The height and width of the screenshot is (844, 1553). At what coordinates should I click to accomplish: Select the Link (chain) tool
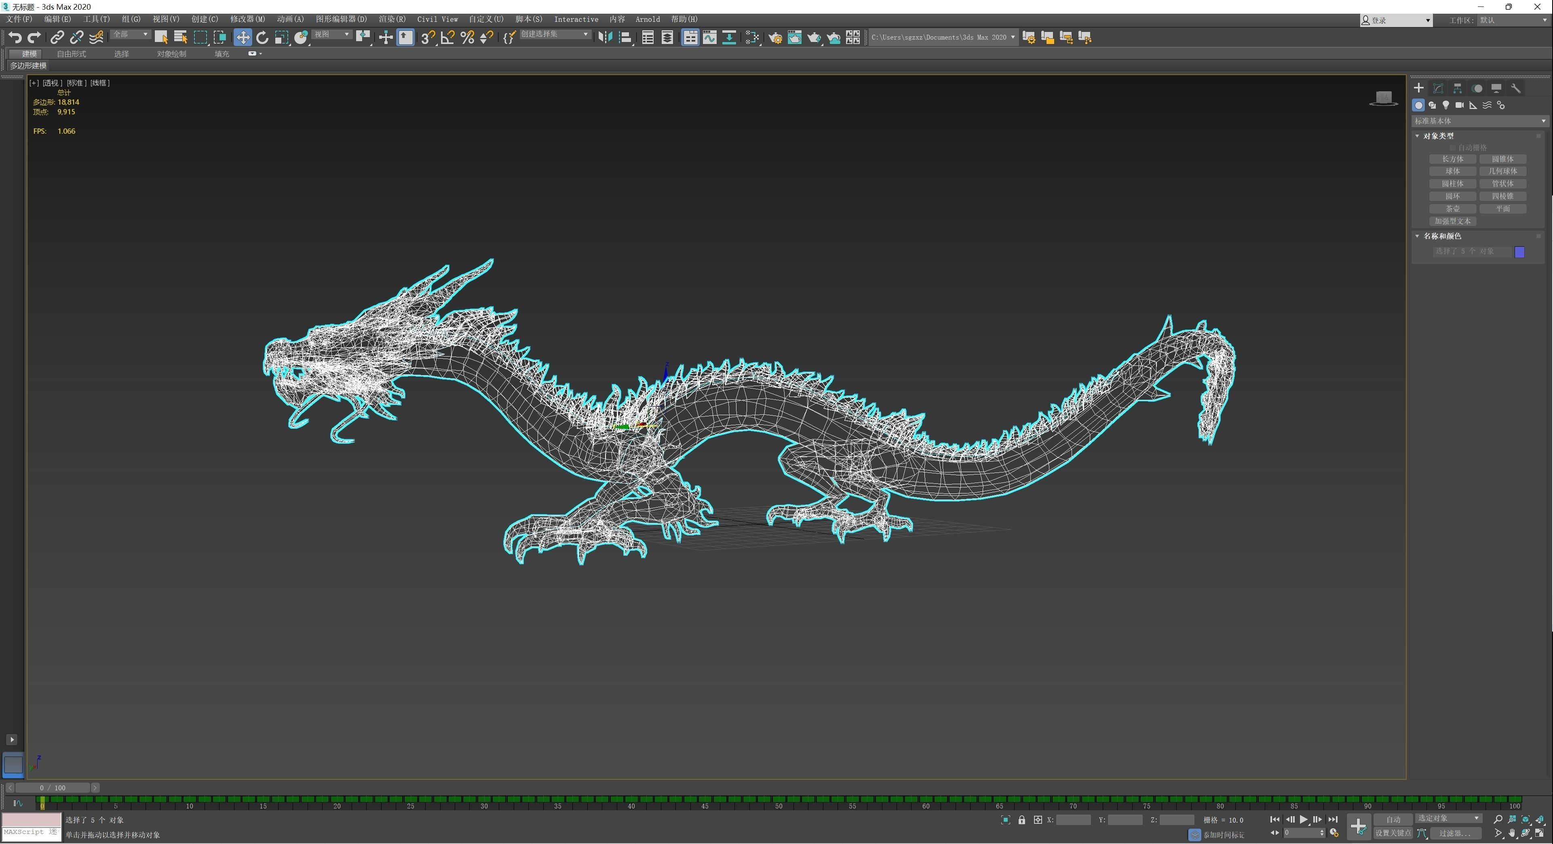click(57, 37)
